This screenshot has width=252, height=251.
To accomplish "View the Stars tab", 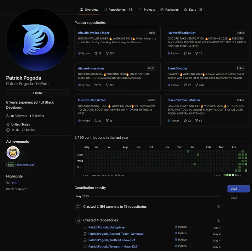I will pyautogui.click(x=193, y=10).
